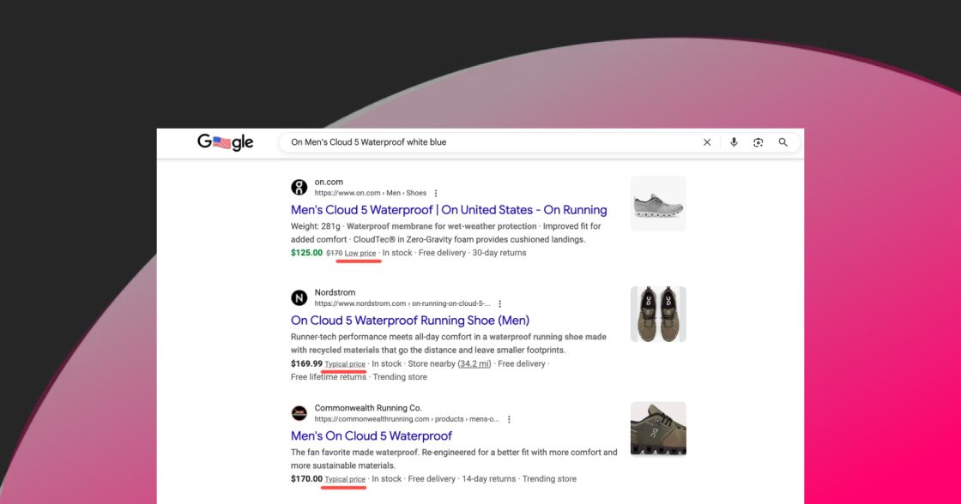Click the Commonwealth Running Co. favicon
Screen dimensions: 961x504
pos(299,413)
